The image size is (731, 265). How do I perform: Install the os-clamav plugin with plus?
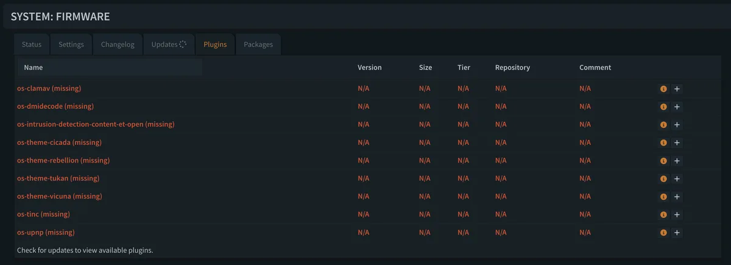pos(677,89)
